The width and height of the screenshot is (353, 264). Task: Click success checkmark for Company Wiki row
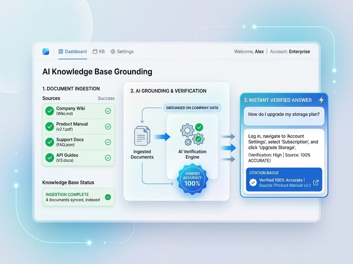[108, 111]
